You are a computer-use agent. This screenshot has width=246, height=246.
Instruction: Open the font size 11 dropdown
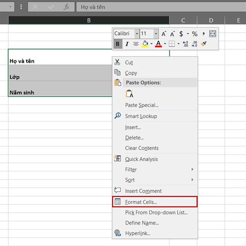click(156, 34)
